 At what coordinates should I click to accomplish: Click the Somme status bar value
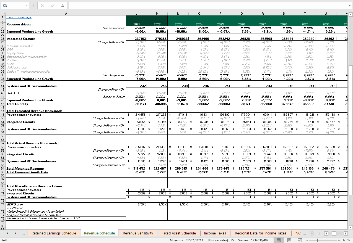(253, 240)
